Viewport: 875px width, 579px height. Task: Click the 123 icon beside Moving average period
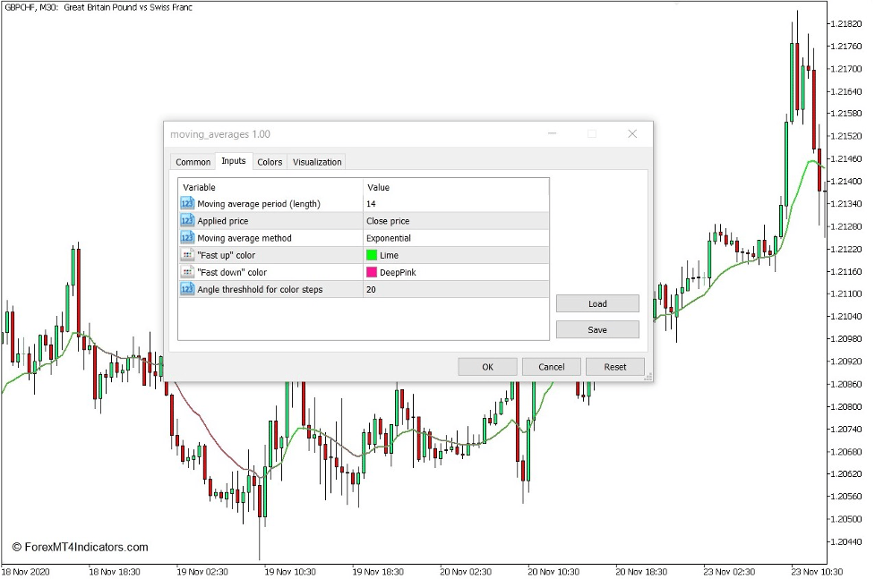point(187,203)
